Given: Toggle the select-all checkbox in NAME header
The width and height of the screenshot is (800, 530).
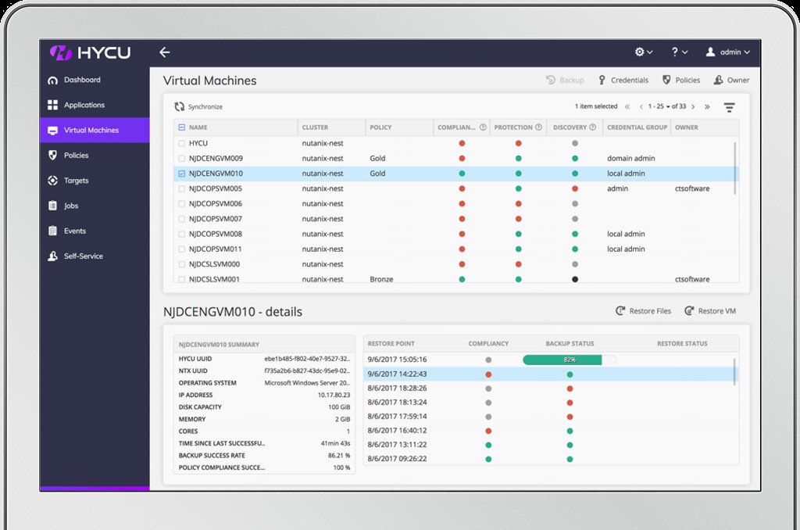Looking at the screenshot, I should [x=183, y=127].
